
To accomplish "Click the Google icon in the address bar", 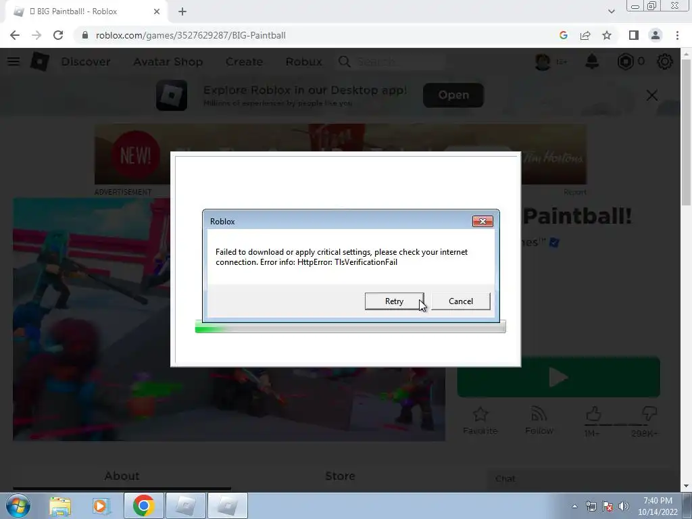I will 563,35.
